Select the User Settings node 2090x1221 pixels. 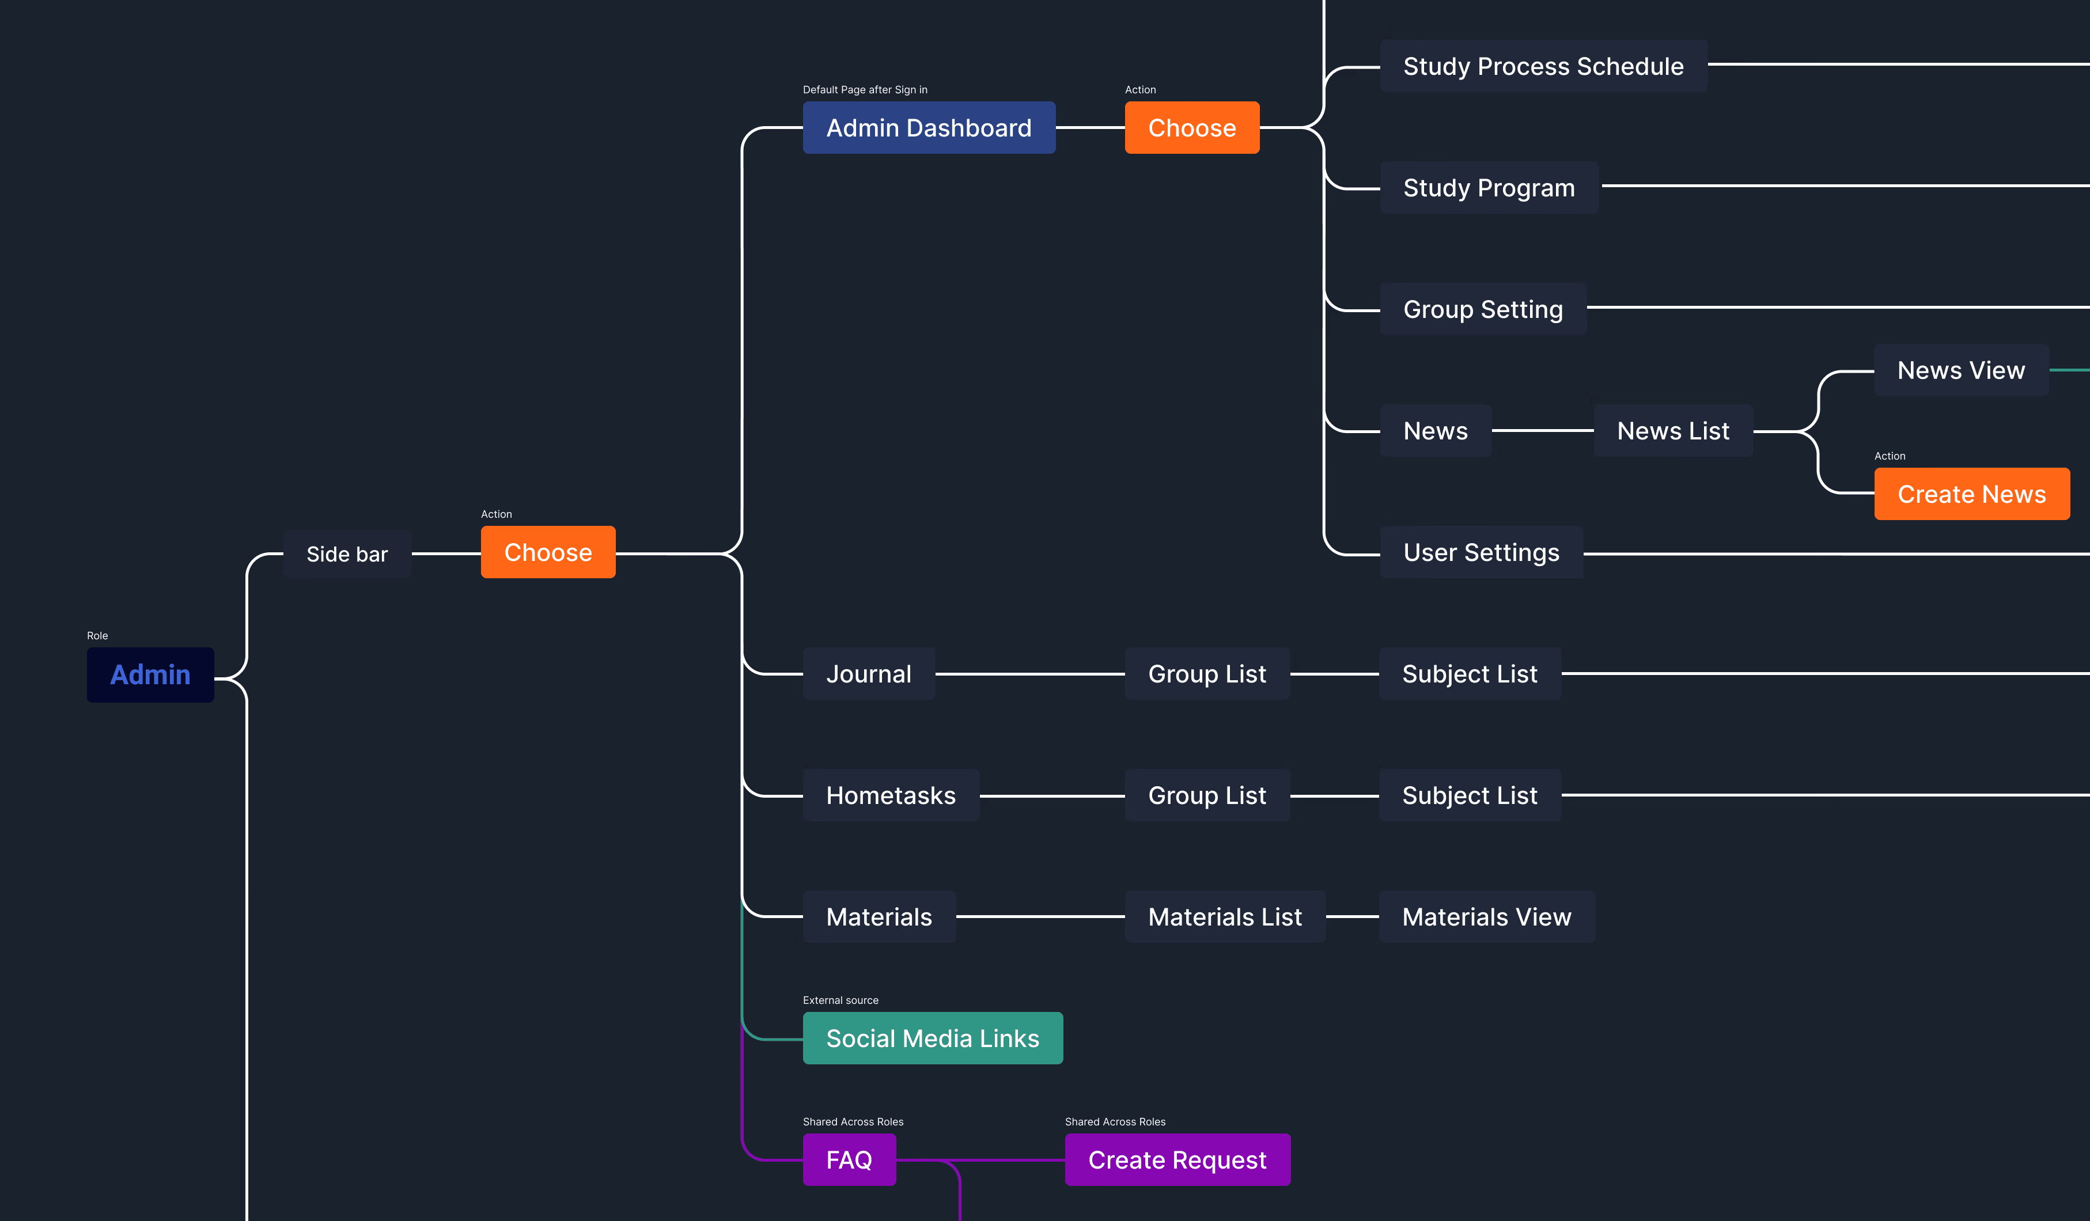click(1481, 552)
